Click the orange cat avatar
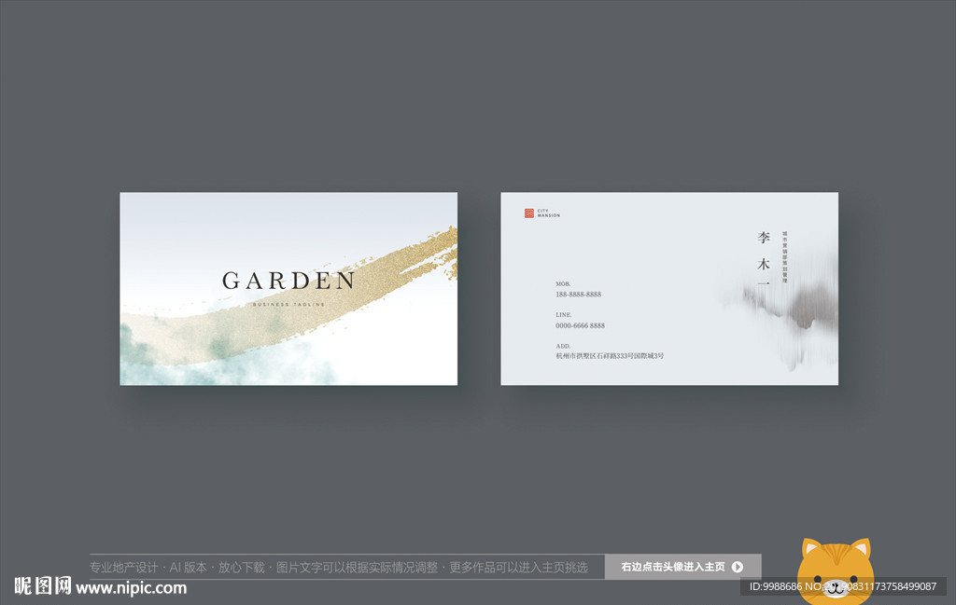Viewport: 956px width, 605px height. click(x=836, y=571)
